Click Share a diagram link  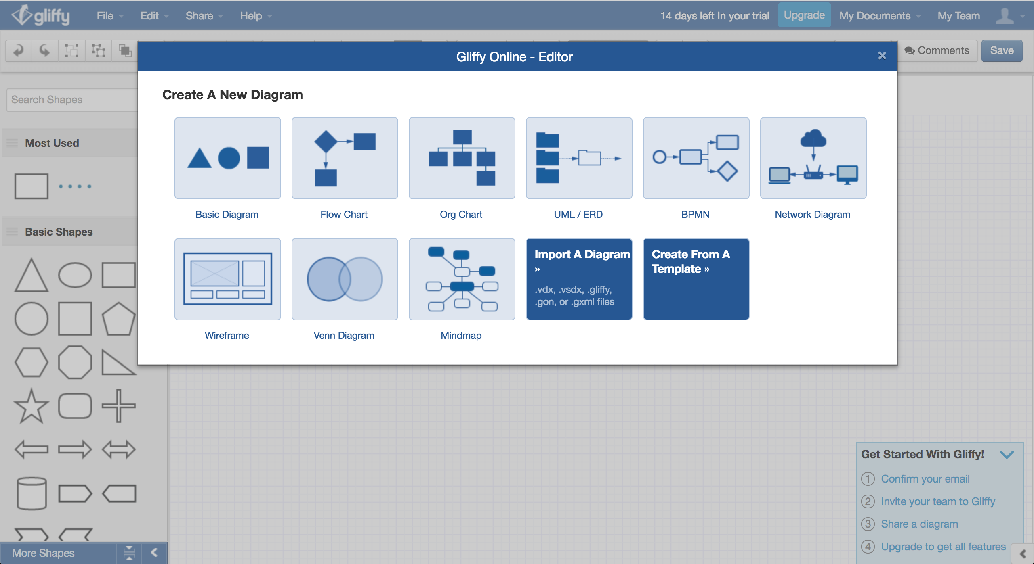pyautogui.click(x=919, y=524)
